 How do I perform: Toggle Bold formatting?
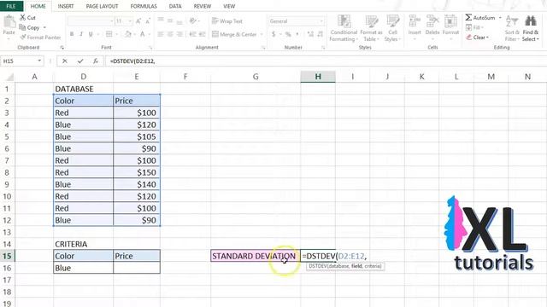pos(72,34)
